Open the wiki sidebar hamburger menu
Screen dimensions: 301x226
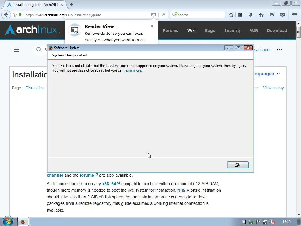point(16,50)
